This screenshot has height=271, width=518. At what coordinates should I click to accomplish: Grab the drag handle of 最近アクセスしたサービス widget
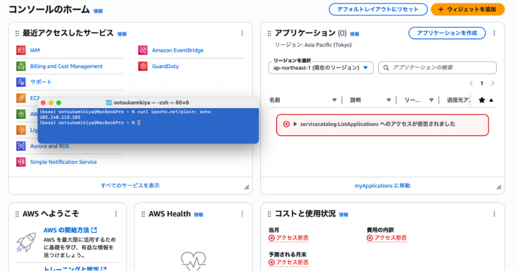point(17,33)
